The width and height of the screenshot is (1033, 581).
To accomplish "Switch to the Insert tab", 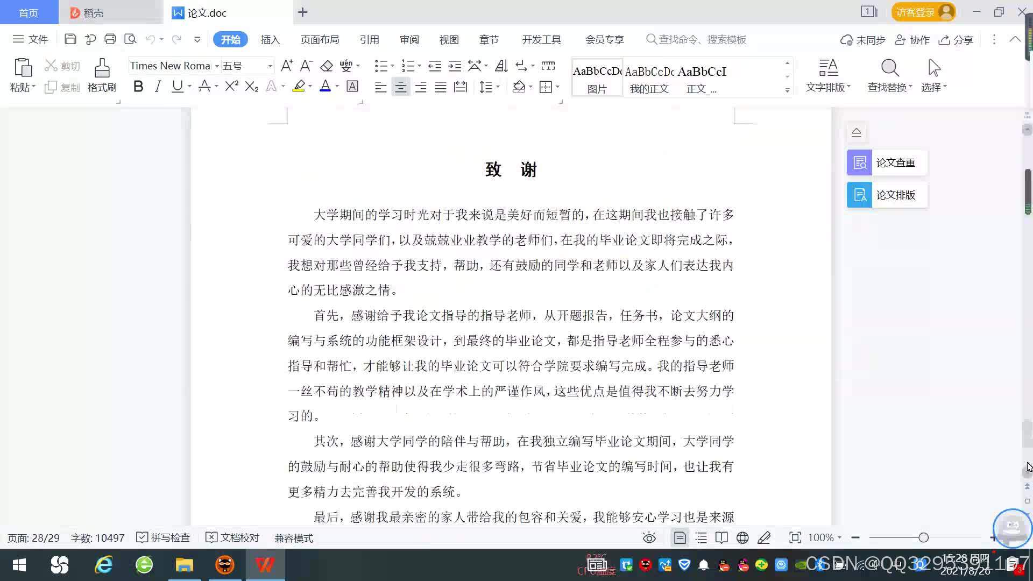I will click(270, 39).
